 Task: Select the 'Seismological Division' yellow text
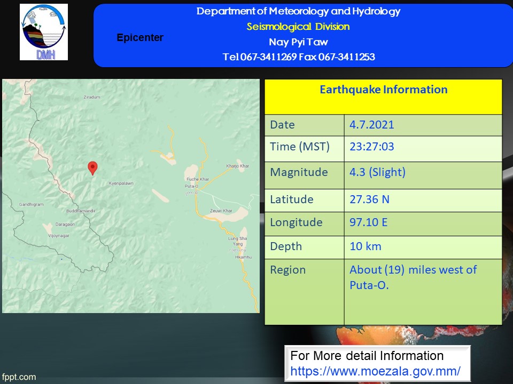point(298,27)
